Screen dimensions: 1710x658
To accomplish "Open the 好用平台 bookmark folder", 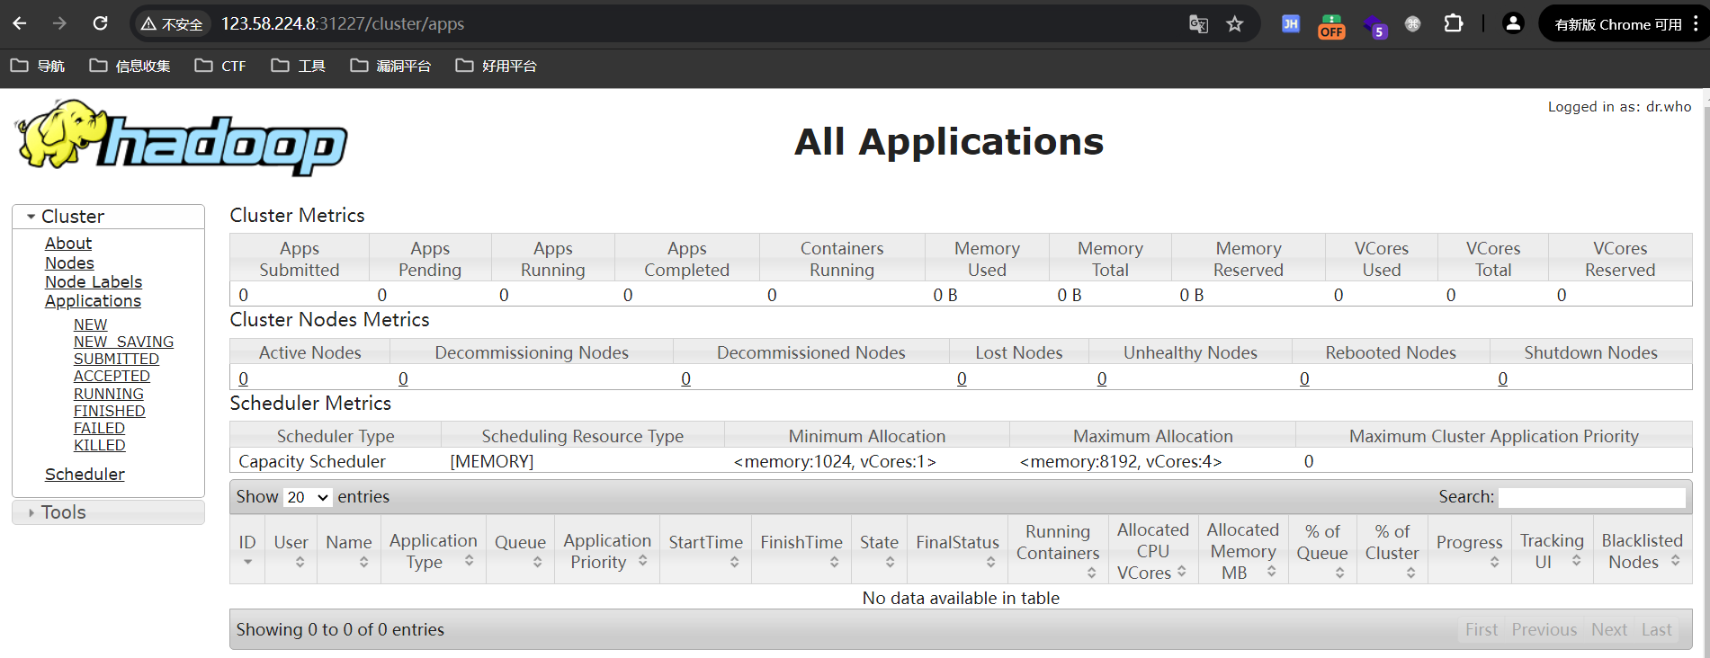I will [x=496, y=66].
